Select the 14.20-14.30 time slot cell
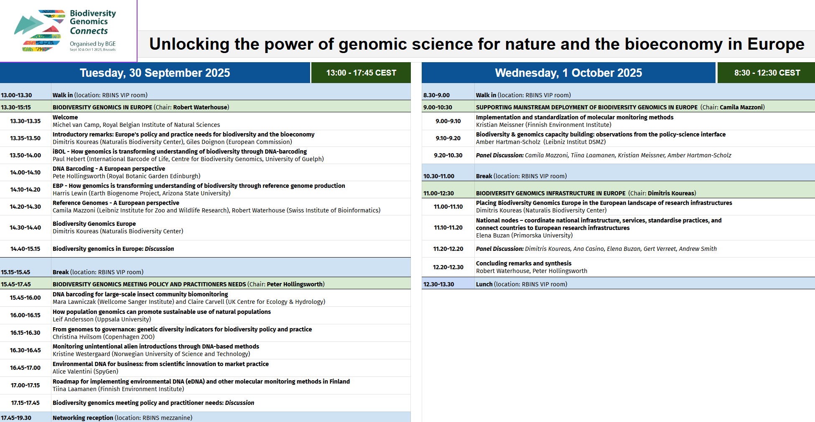The width and height of the screenshot is (815, 422). [25, 207]
